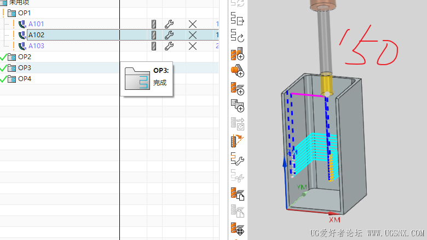Click the OP2 folder icon
Viewport: 427px width, 240px height.
coord(11,57)
